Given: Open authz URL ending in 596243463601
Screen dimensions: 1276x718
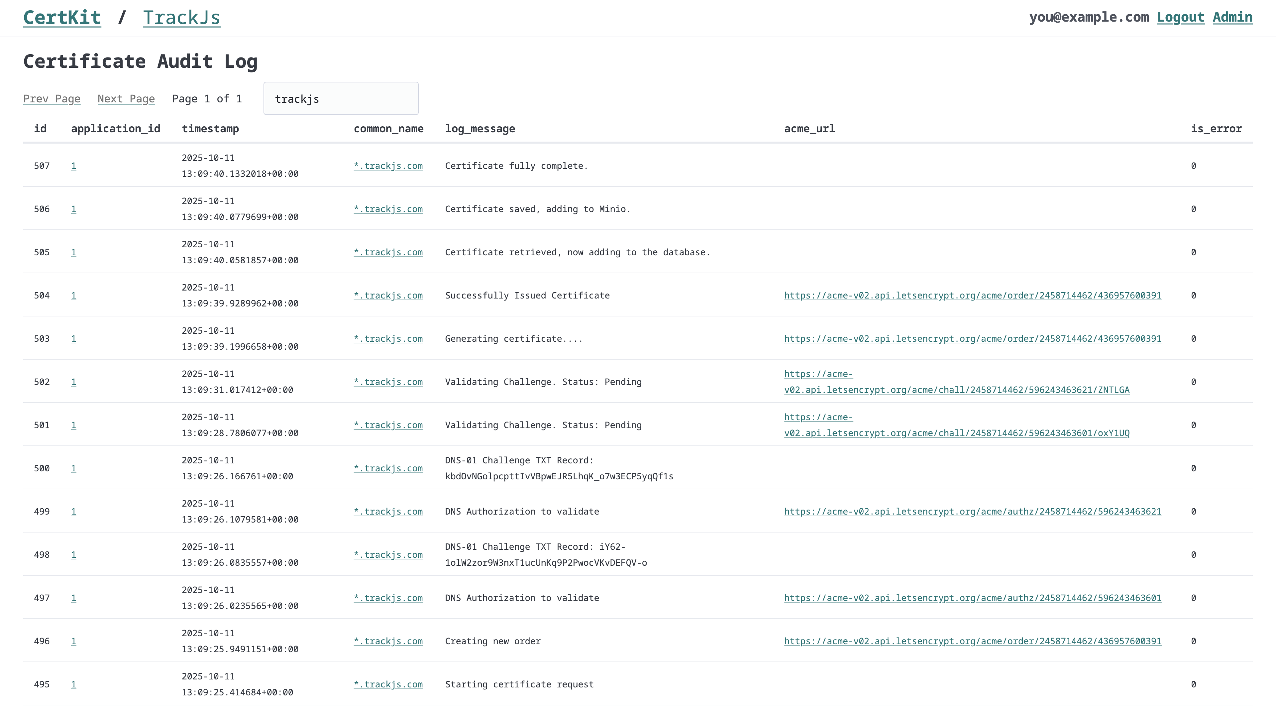Looking at the screenshot, I should click(x=972, y=598).
